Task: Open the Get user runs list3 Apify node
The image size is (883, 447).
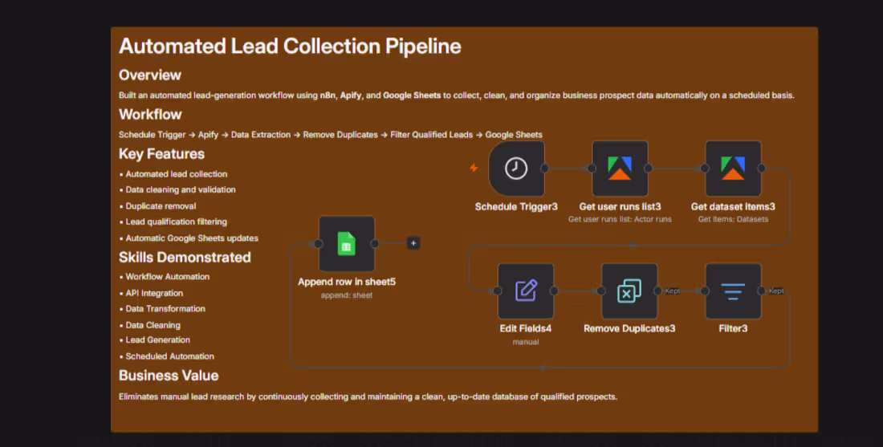Action: pyautogui.click(x=620, y=169)
